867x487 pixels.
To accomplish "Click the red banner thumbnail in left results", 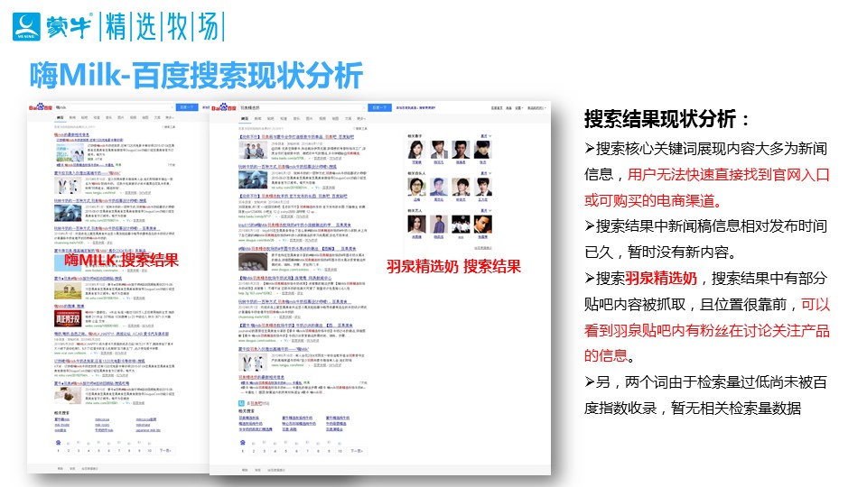I will point(70,318).
